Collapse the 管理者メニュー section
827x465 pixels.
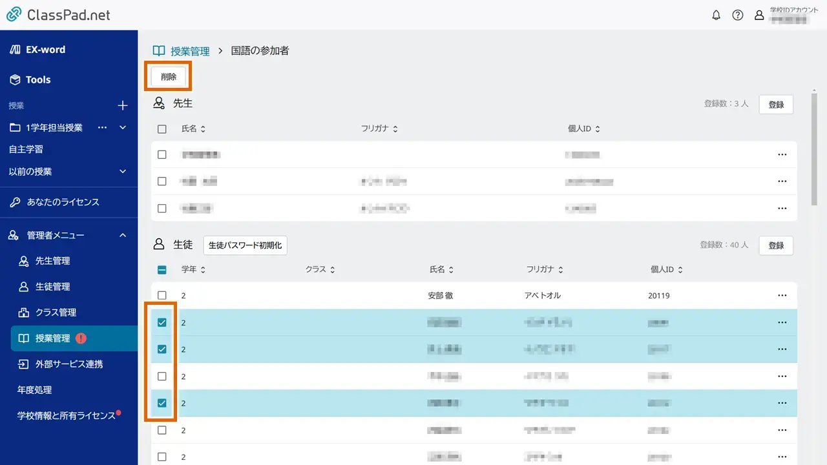(x=123, y=236)
